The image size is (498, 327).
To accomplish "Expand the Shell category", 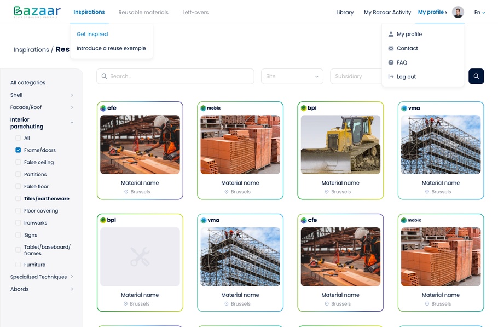I will [x=72, y=95].
